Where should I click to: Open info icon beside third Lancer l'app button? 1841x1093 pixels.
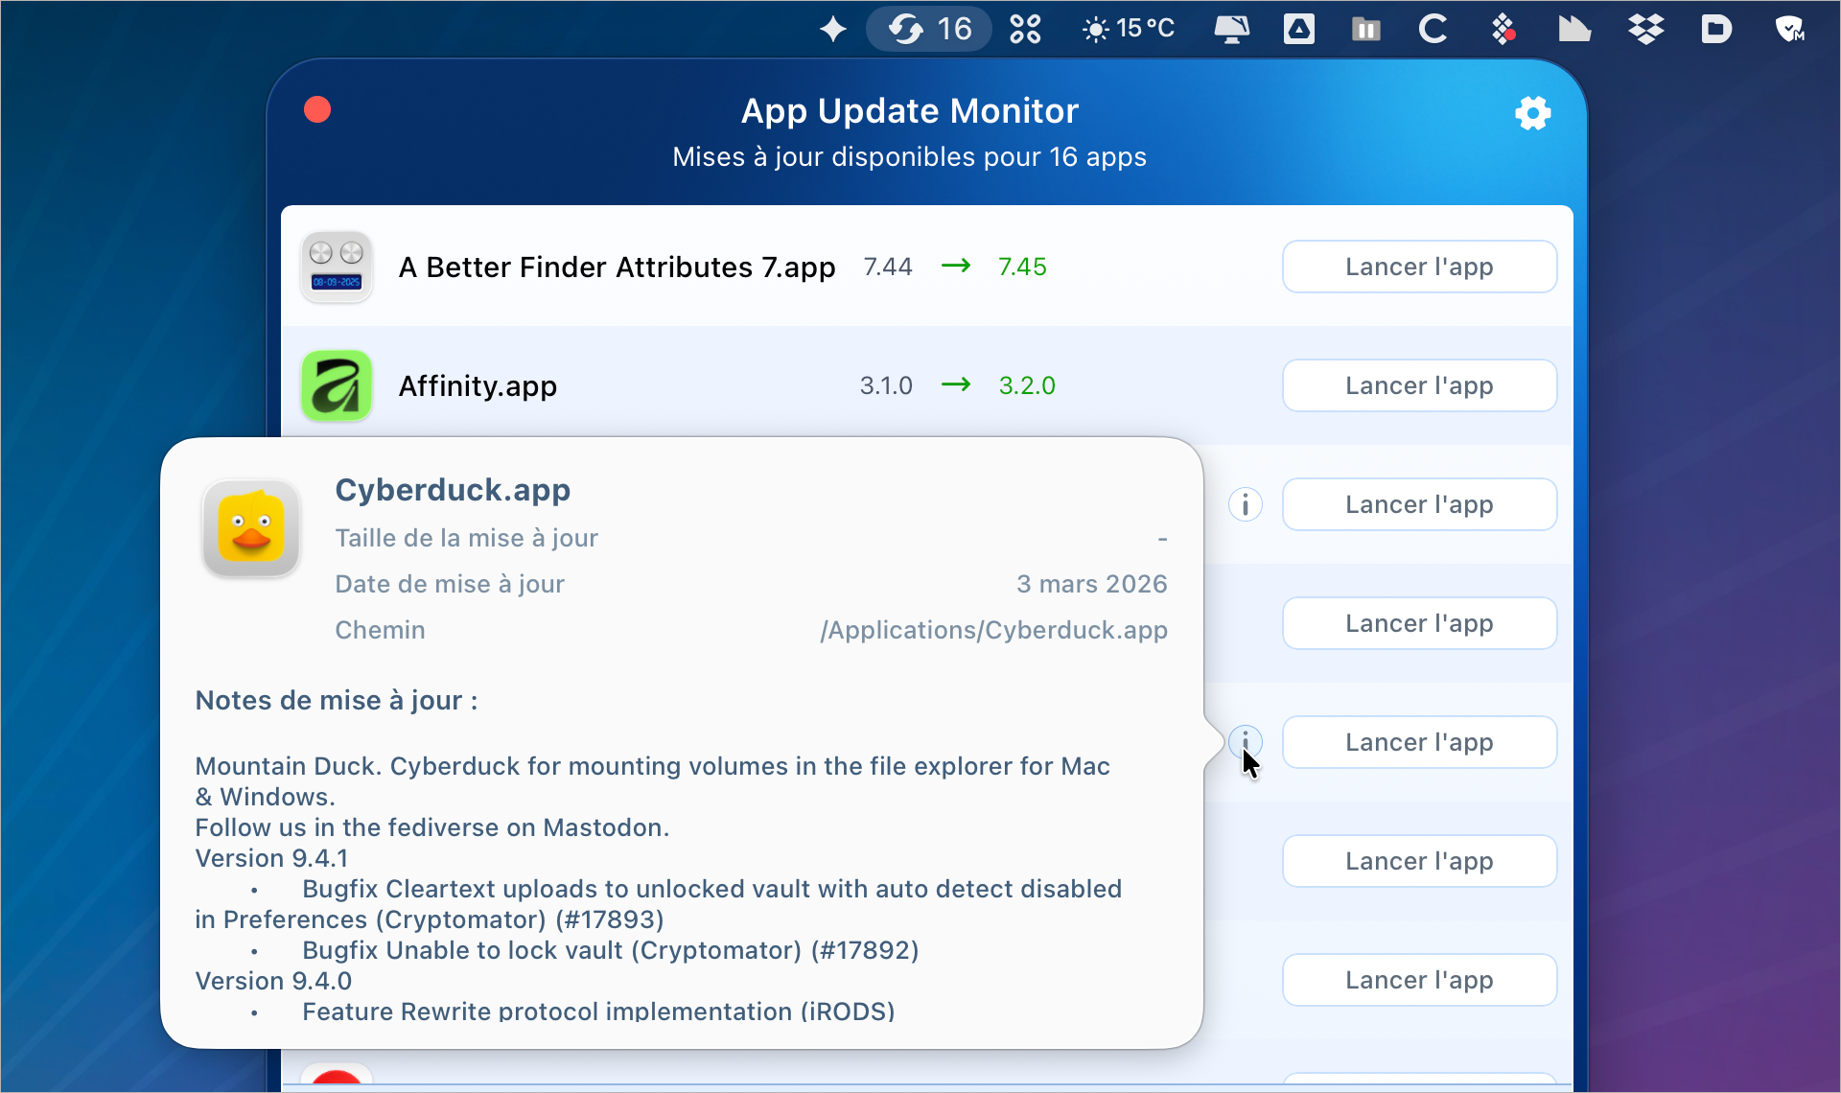coord(1245,504)
